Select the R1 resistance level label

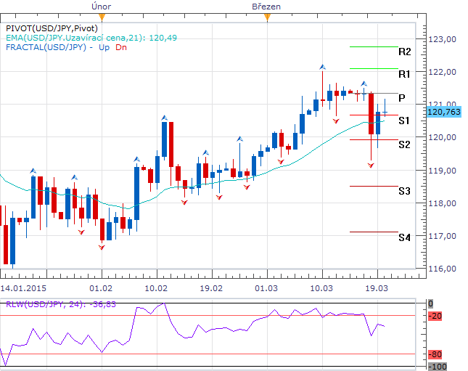tap(405, 74)
